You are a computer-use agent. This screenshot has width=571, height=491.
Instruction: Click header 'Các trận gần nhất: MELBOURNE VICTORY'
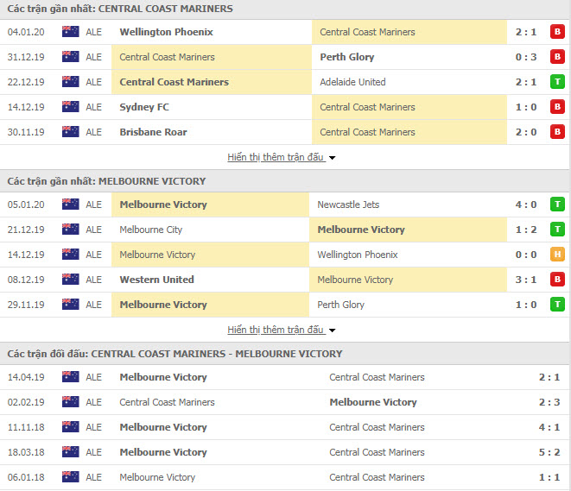point(107,181)
